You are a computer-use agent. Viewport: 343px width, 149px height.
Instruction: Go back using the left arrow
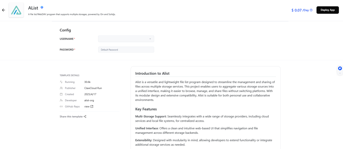pos(3,10)
